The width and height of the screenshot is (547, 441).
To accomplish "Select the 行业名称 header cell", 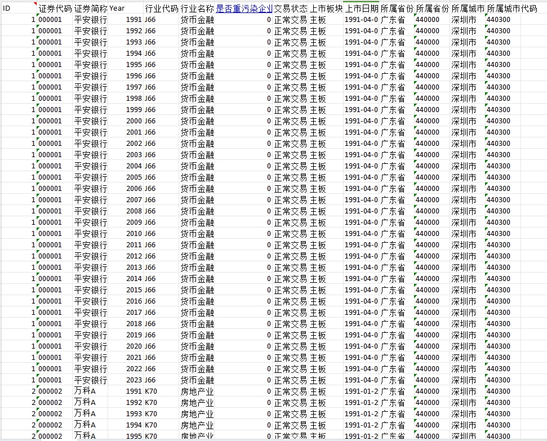I will (197, 8).
